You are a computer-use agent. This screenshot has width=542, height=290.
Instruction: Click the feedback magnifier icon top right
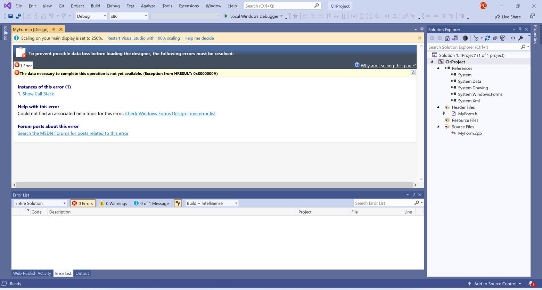(532, 16)
